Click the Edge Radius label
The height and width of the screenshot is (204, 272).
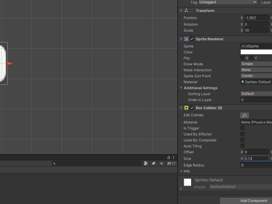(194, 165)
